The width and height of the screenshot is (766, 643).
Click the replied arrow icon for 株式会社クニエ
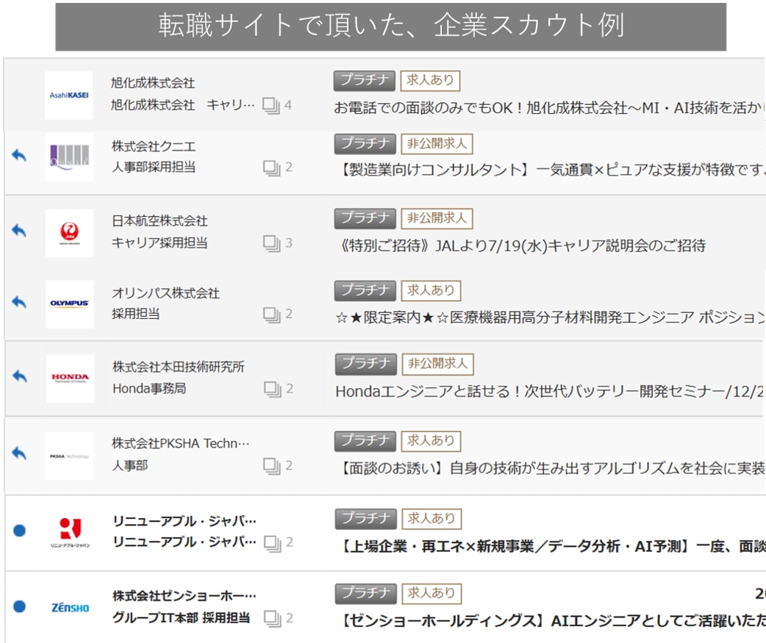click(19, 155)
